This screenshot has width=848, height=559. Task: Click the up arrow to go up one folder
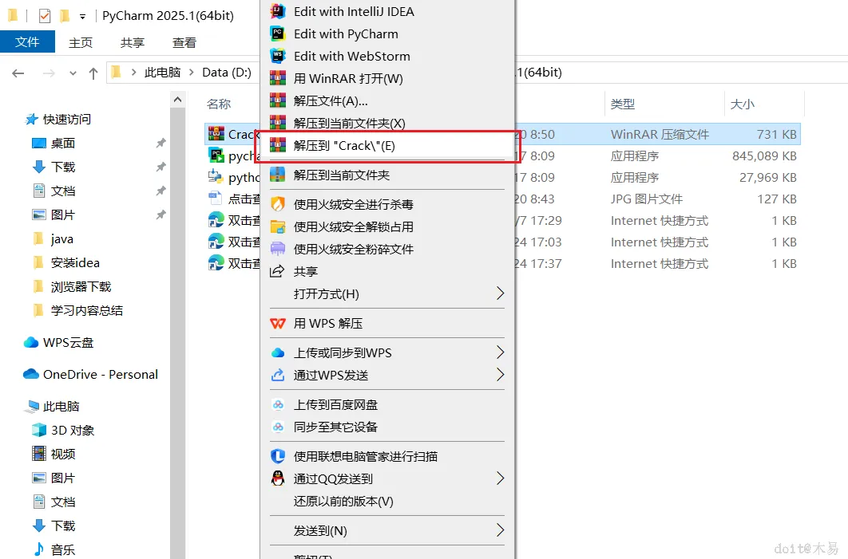pyautogui.click(x=93, y=72)
